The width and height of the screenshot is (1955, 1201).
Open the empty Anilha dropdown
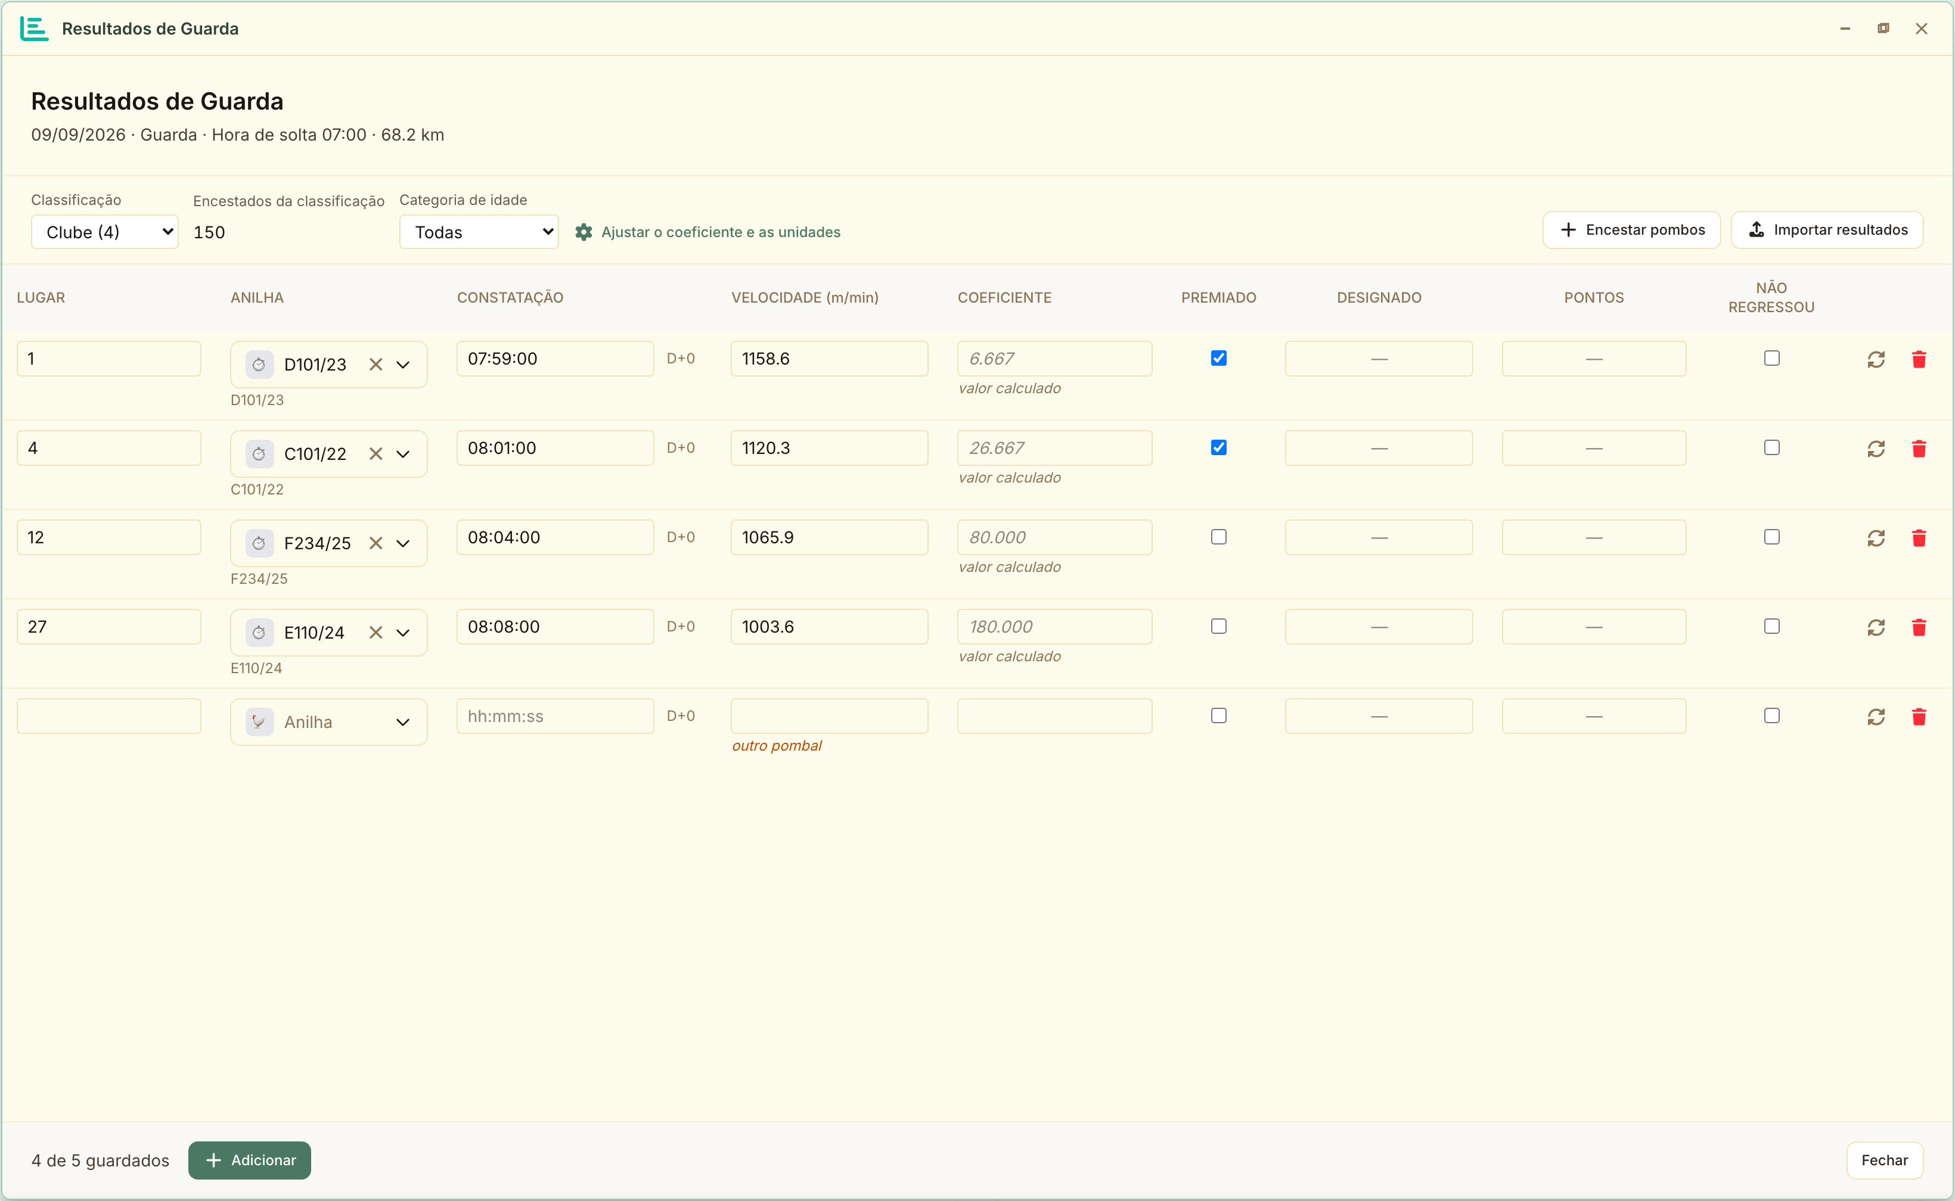point(328,722)
